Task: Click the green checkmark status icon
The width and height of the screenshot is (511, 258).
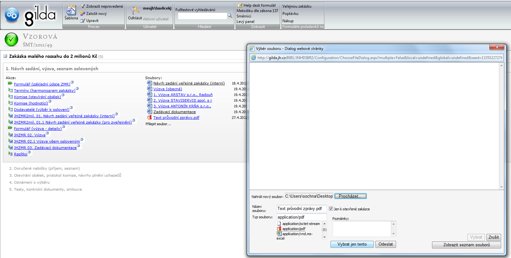Action: 11,40
